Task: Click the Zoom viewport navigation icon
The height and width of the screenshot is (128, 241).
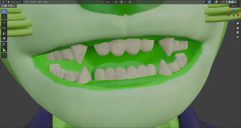Action: [x=238, y=24]
